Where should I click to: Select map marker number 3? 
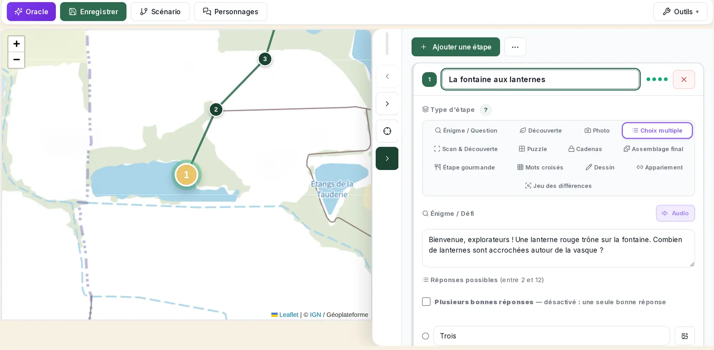(265, 59)
